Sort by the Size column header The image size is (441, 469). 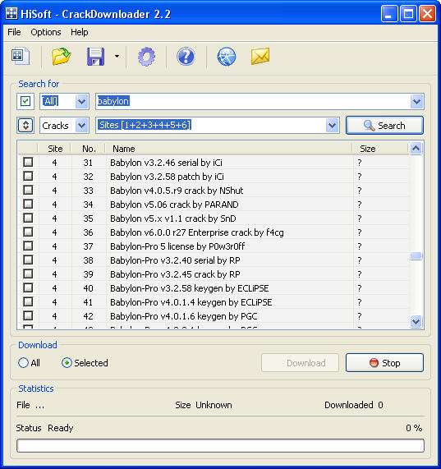coord(380,149)
